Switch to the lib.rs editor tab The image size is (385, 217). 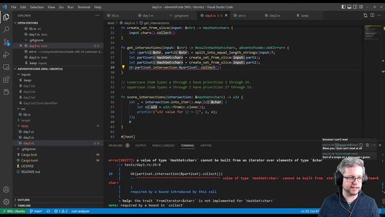[x=115, y=16]
